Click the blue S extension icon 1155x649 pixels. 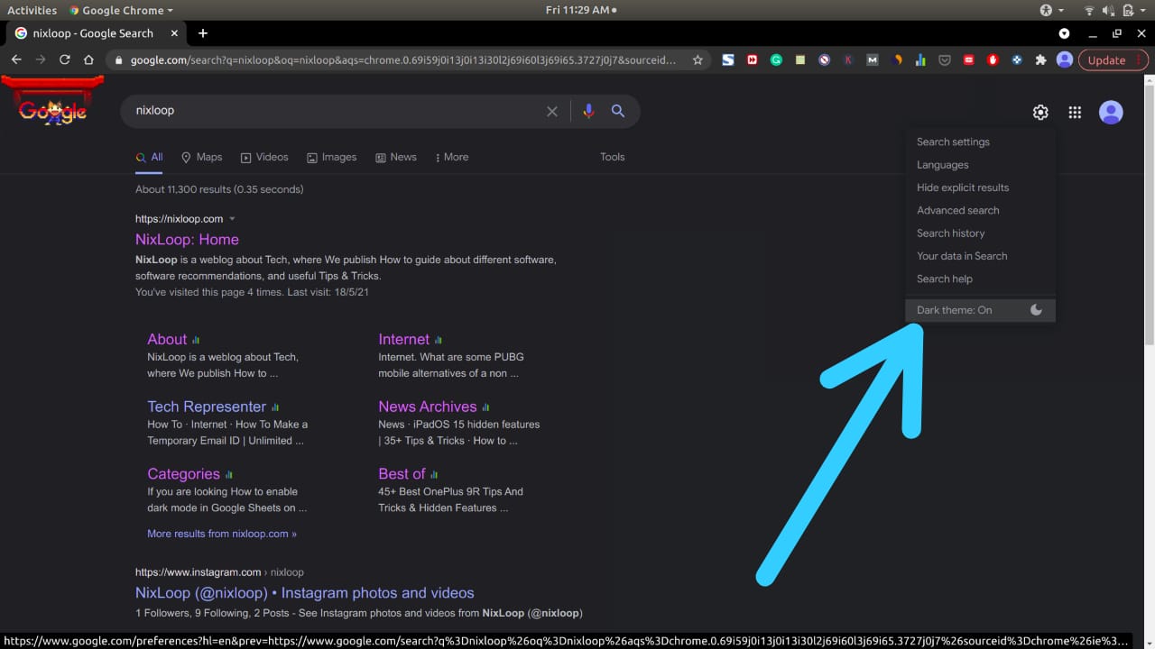(x=728, y=59)
